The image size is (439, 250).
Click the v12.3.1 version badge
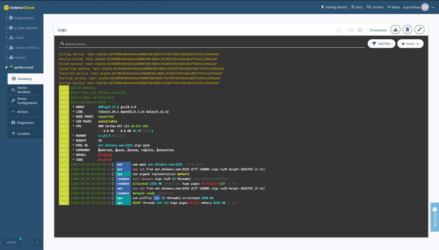11,242
